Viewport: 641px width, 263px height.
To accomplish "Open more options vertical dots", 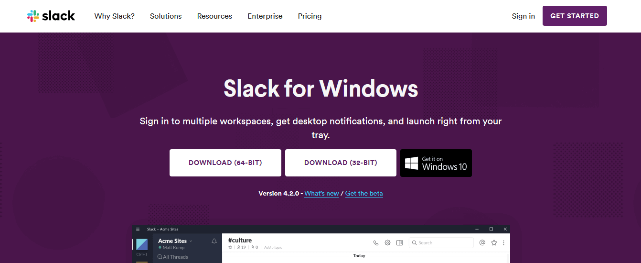I will tap(503, 243).
